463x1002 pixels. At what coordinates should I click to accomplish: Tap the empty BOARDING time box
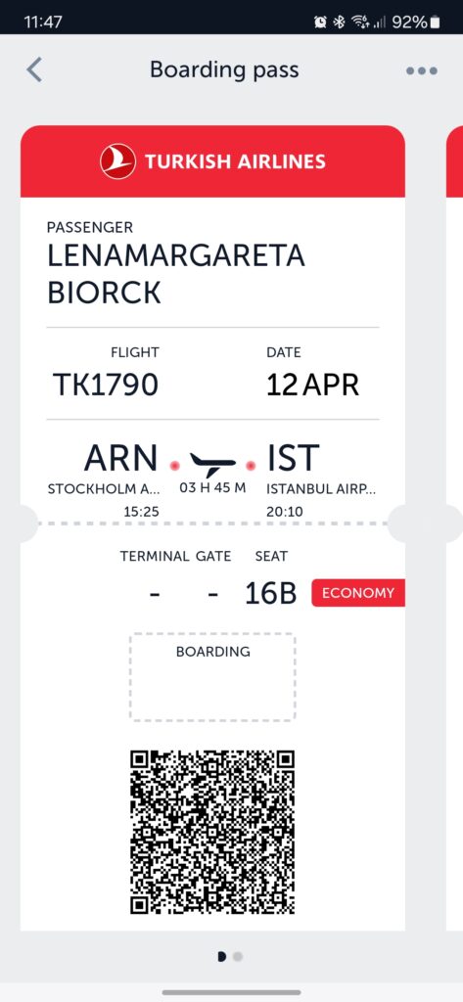[x=213, y=677]
